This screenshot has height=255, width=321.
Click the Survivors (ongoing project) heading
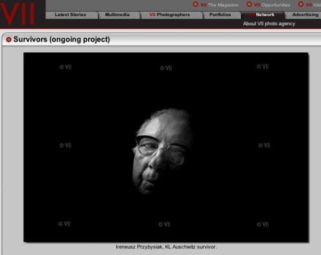pyautogui.click(x=62, y=39)
